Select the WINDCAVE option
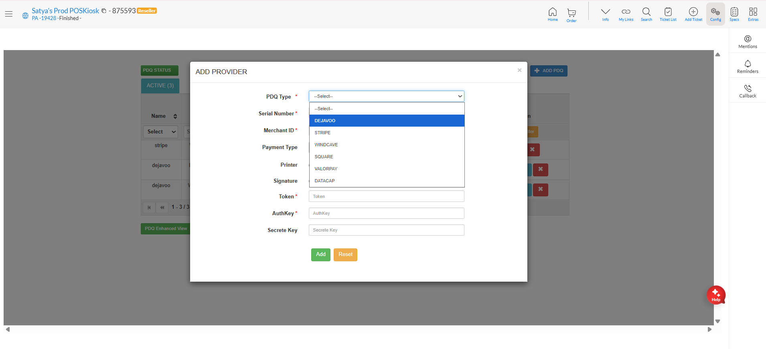 387,145
